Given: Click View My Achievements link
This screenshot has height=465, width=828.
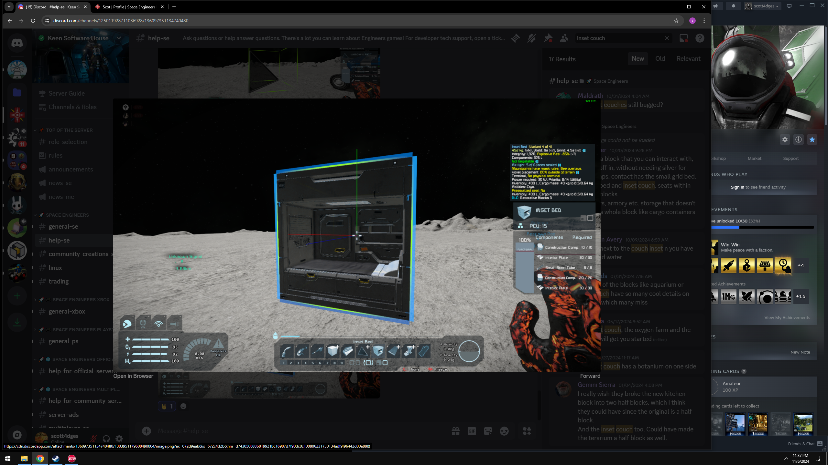Looking at the screenshot, I should click(x=787, y=318).
